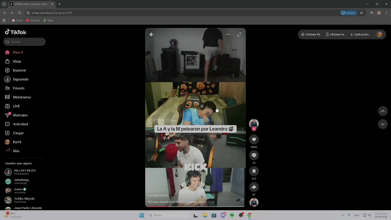Open Aishka Mayolo's account
Viewport: 391px width, 220px height.
pos(24,200)
